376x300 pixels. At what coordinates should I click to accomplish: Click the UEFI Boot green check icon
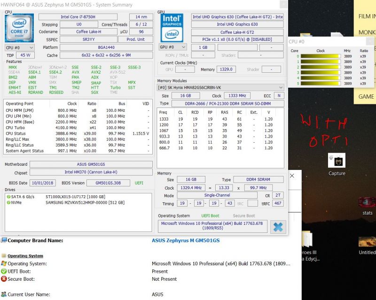pos(4,271)
